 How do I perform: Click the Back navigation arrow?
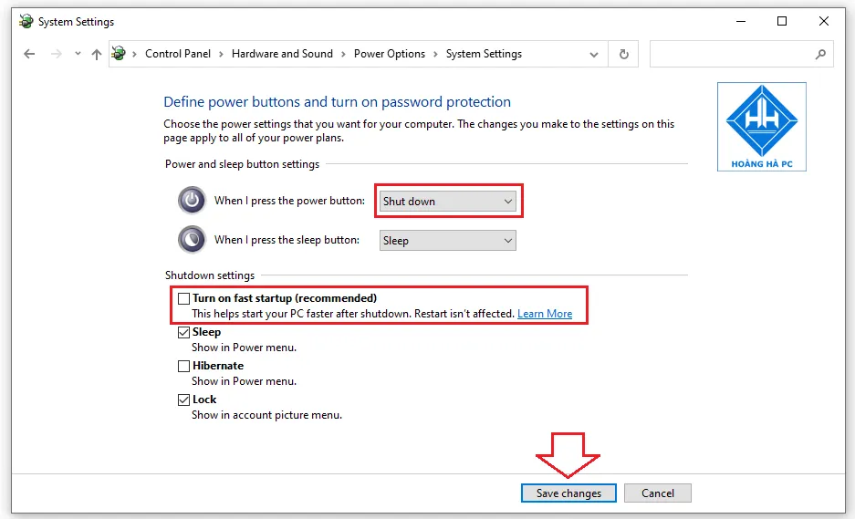point(29,54)
